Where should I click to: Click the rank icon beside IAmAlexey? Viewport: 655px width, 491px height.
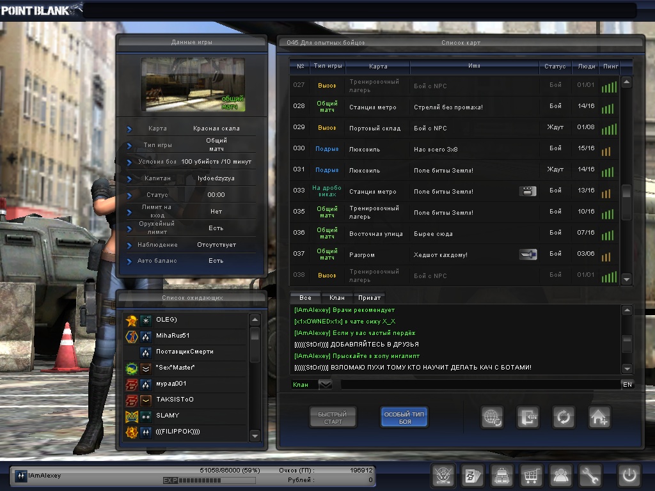pos(21,476)
